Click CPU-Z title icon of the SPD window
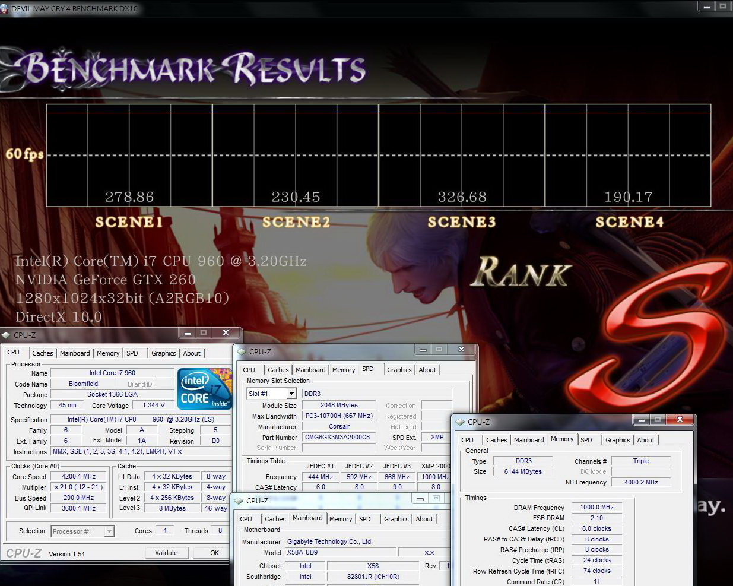 click(242, 352)
